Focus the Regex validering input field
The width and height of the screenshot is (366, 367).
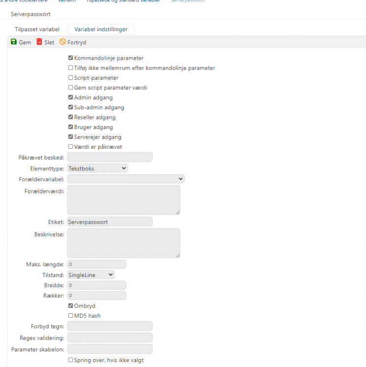pos(110,337)
